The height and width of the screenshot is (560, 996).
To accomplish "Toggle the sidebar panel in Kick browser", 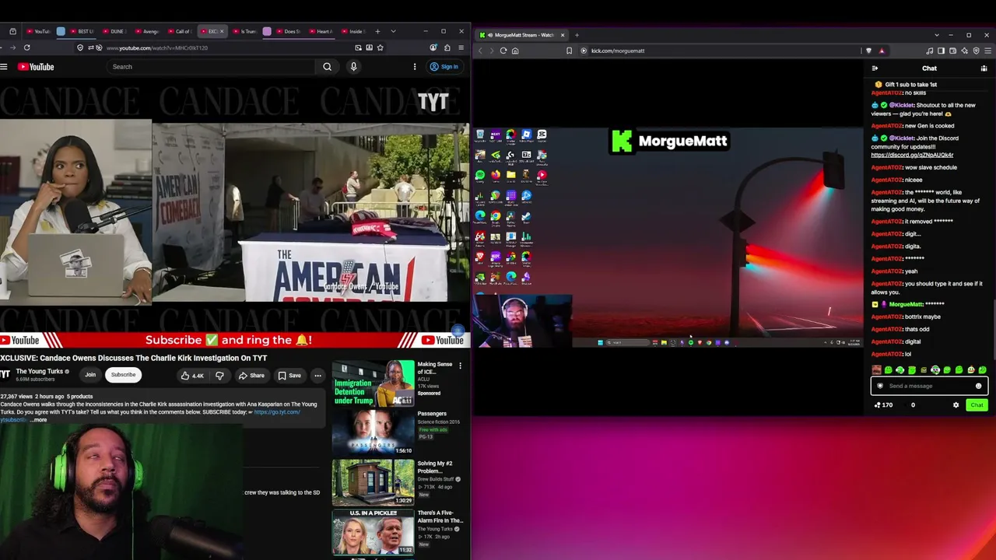I will pos(941,51).
